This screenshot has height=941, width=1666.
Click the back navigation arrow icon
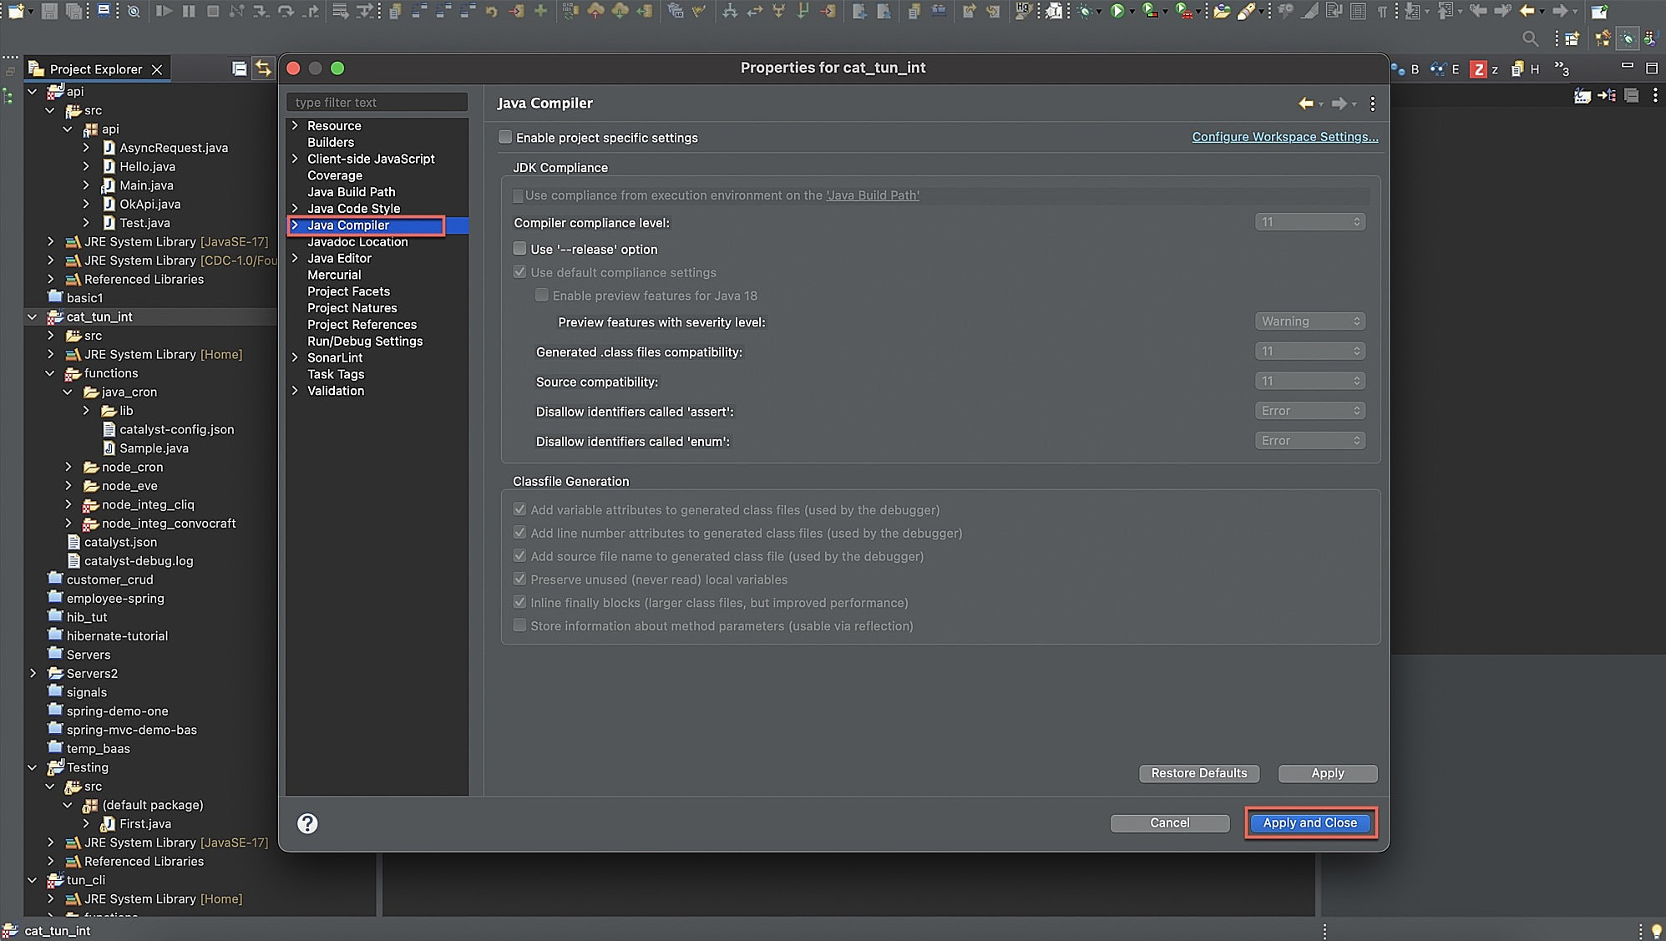point(1305,103)
